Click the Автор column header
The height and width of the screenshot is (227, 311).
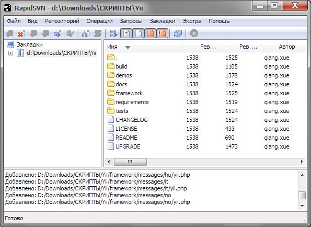click(287, 47)
